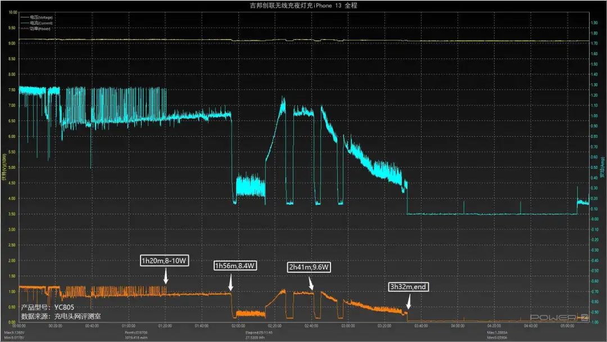Click the 01:00:00 time axis label

[129, 326]
